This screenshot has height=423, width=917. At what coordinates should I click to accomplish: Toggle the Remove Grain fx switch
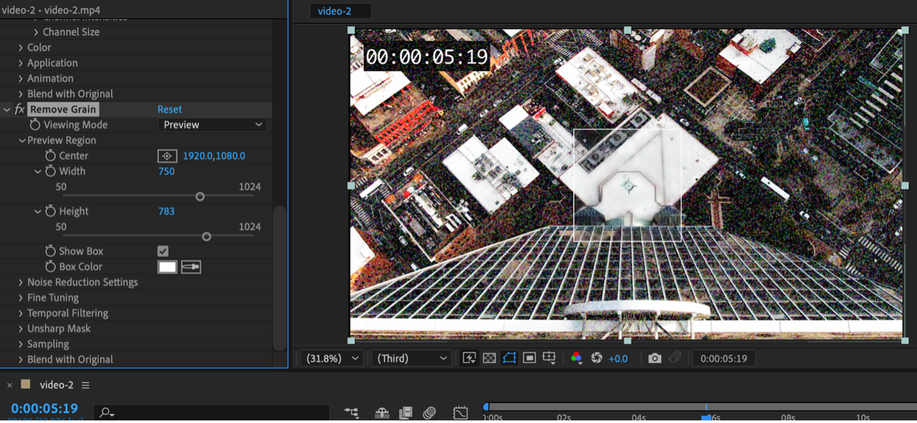click(x=20, y=110)
